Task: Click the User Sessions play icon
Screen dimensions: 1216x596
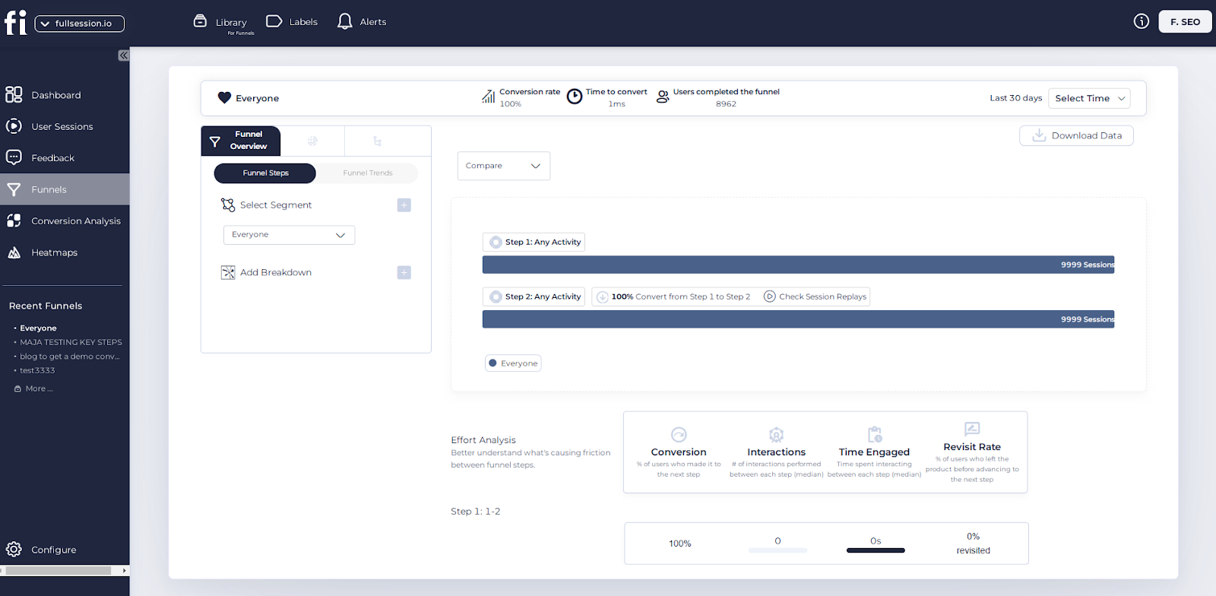Action: tap(14, 125)
